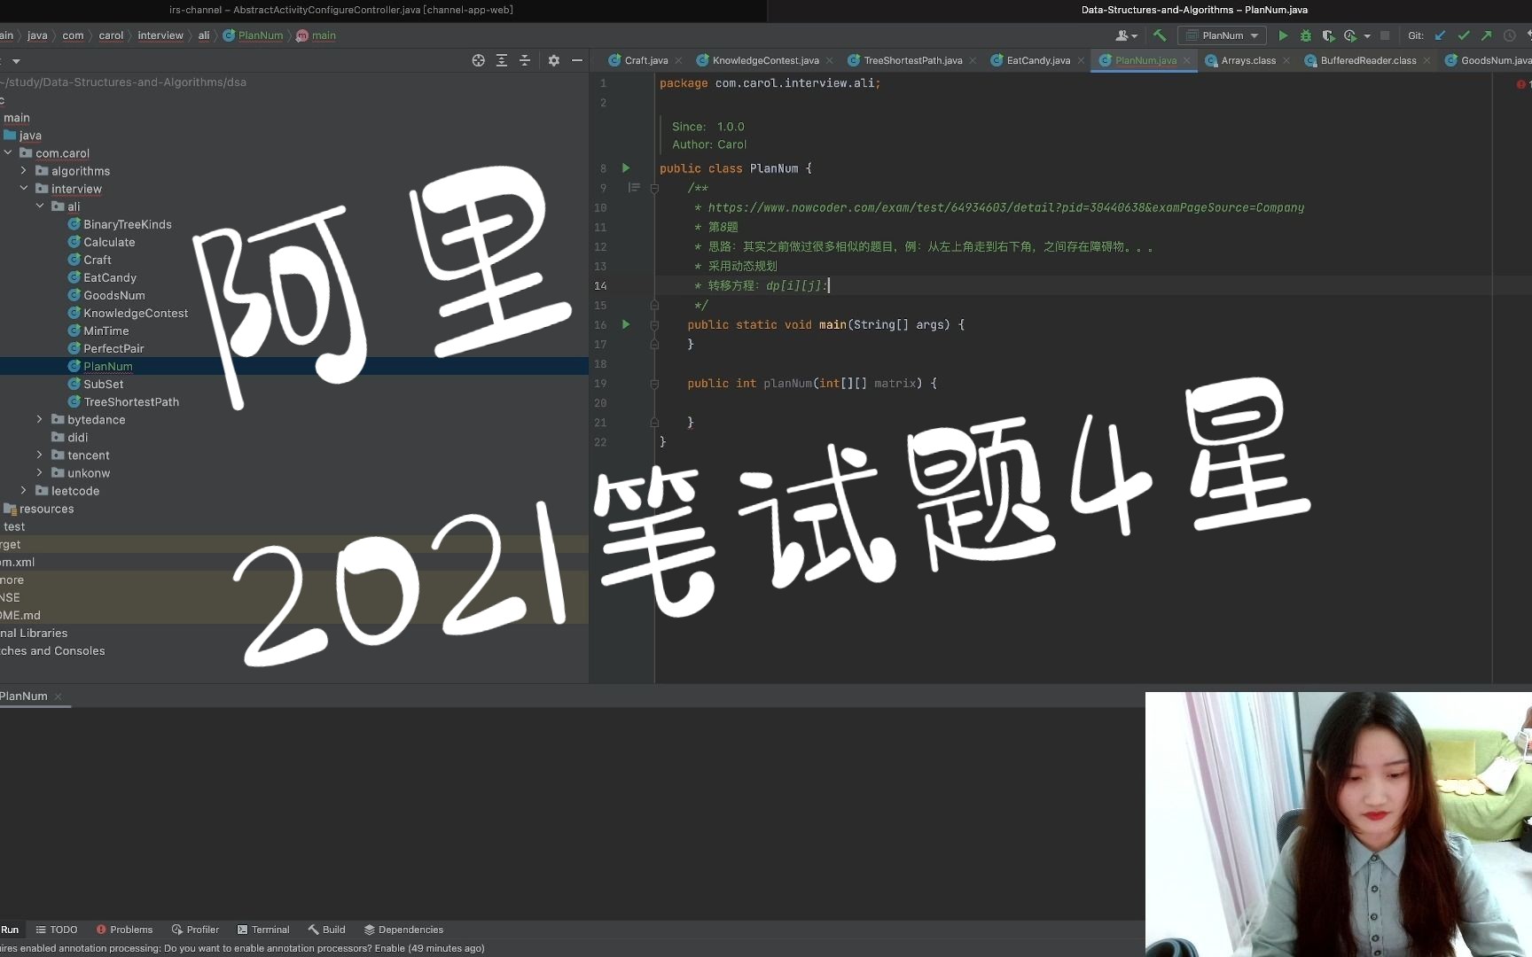Collapse the interview folder

[x=24, y=188]
